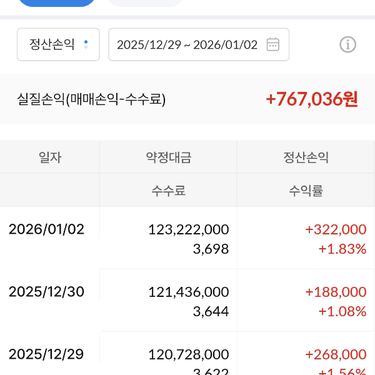Tap the 일자 column header

(x=50, y=157)
